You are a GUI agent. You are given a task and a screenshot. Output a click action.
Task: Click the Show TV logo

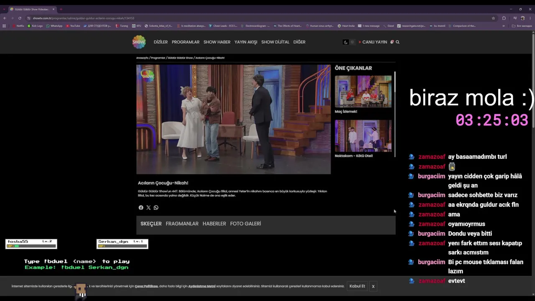tap(139, 42)
